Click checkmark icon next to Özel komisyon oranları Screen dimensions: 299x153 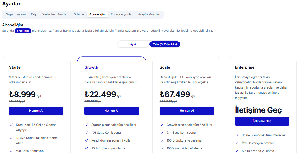[x=237, y=143]
